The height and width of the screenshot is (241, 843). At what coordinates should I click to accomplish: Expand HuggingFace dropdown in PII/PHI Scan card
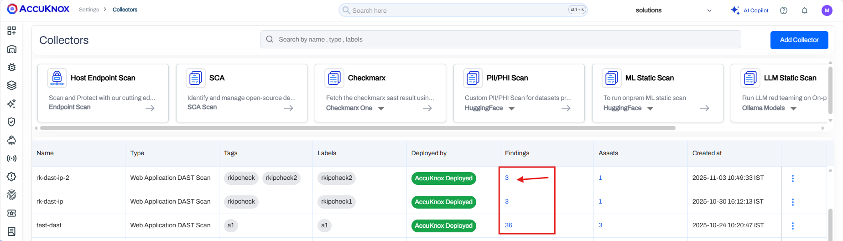coord(511,109)
